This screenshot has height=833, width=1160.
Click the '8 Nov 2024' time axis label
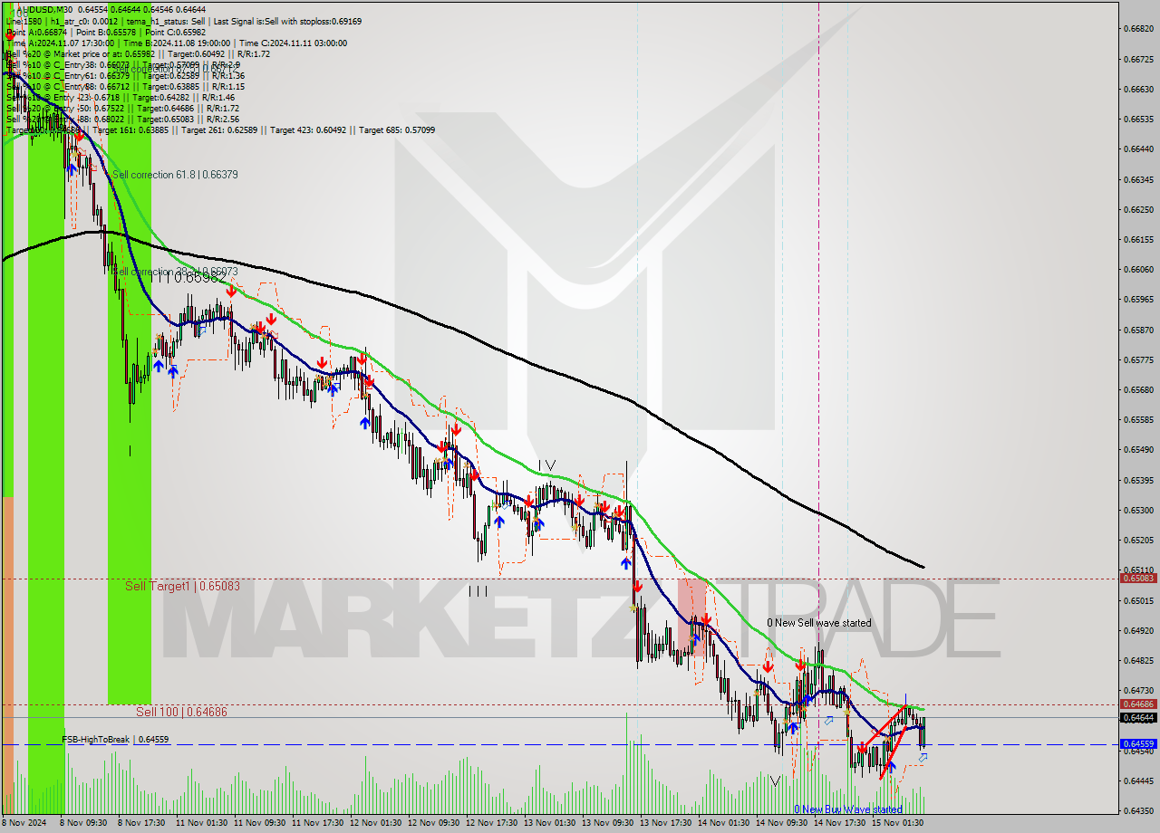24,823
